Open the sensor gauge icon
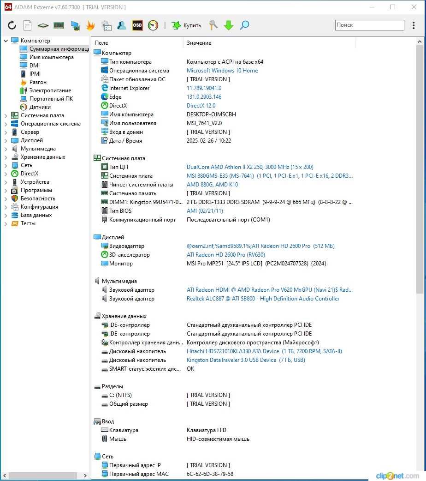This screenshot has height=481, width=426. point(153,25)
